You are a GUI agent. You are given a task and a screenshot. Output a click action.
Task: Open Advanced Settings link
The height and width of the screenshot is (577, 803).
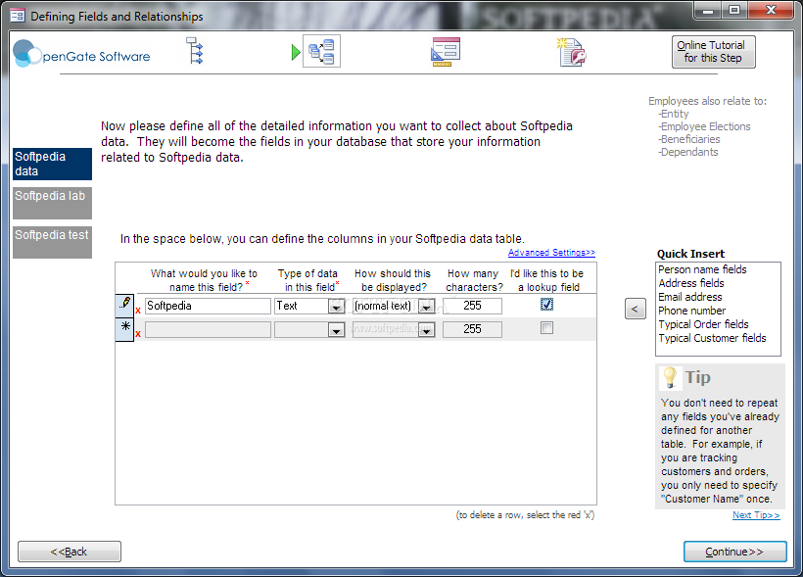click(x=551, y=252)
